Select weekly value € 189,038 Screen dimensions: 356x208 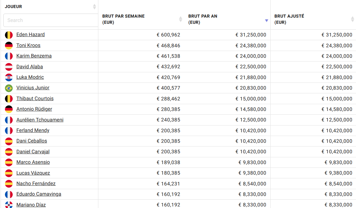pos(168,162)
